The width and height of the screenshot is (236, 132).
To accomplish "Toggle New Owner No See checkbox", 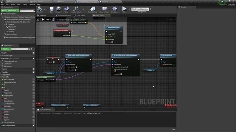I will (174, 65).
